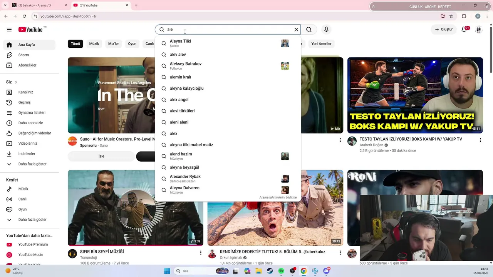The width and height of the screenshot is (493, 277).
Task: Open Discord from the taskbar
Action: pyautogui.click(x=326, y=271)
